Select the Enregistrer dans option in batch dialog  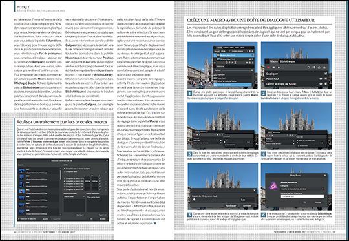tap(65, 171)
